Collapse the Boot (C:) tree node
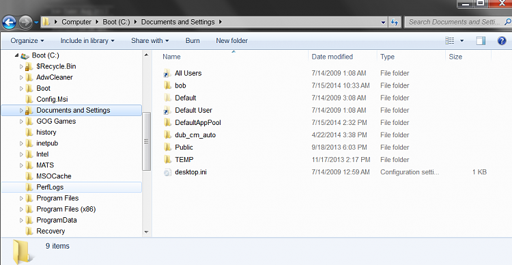 16,55
